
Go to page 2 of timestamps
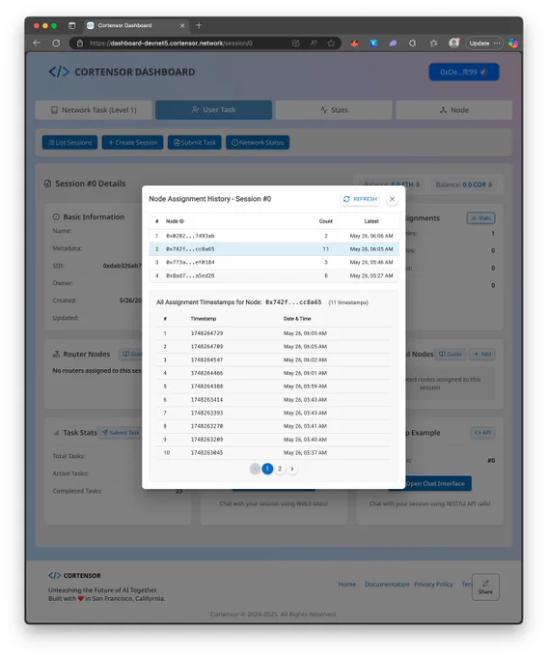click(x=280, y=469)
